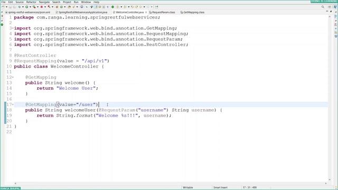
Task: Click the horizontal scrollbar left arrow
Action: pos(15,183)
